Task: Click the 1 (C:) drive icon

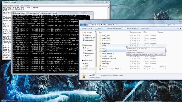Action: [x=84, y=63]
